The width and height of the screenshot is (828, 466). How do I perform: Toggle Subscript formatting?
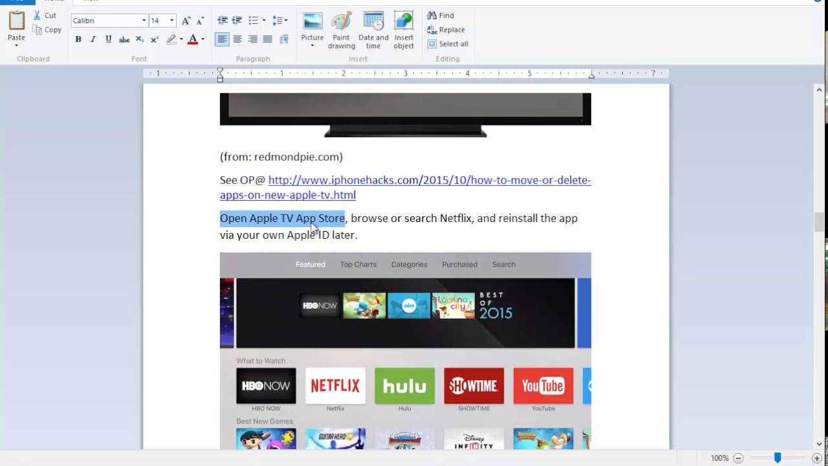(140, 39)
